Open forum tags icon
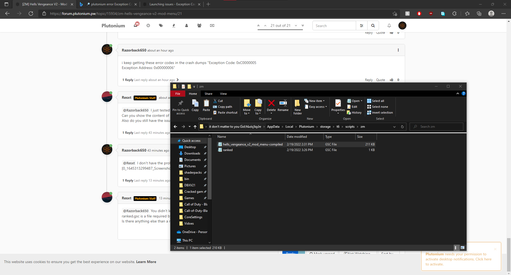The image size is (511, 275). tap(161, 25)
